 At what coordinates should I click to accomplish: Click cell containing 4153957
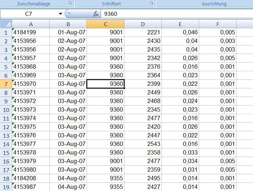point(31,58)
